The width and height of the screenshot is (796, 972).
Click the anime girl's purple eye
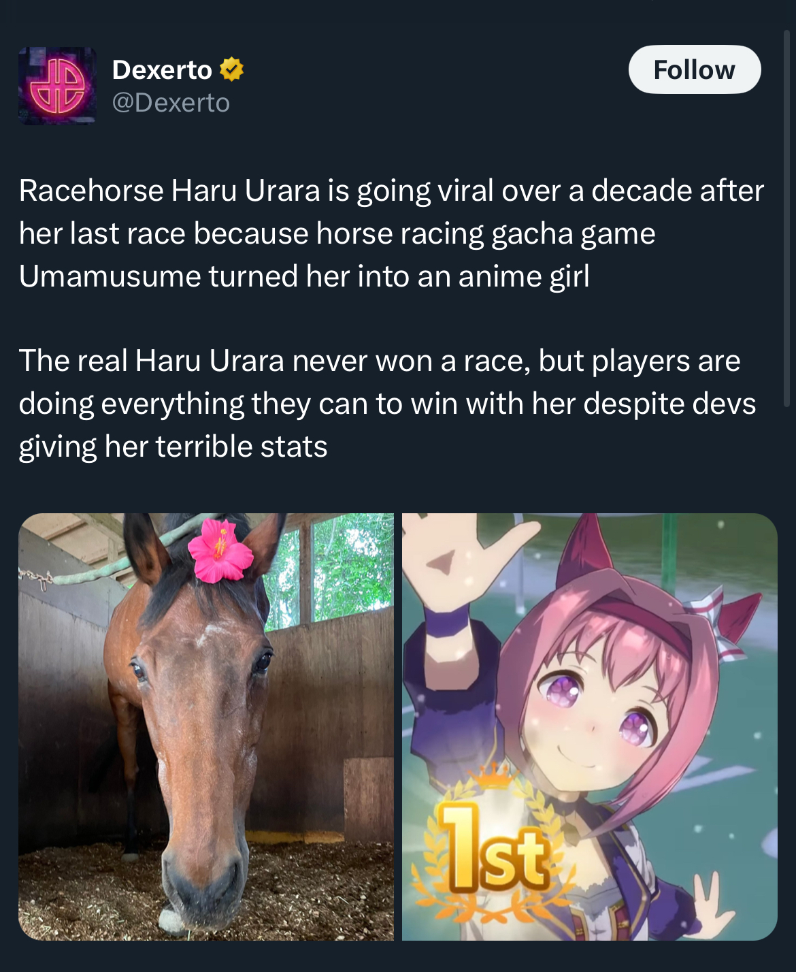(563, 690)
